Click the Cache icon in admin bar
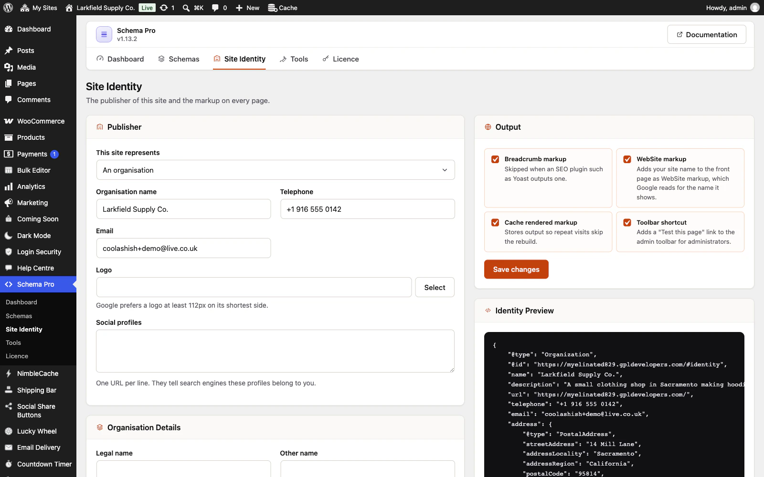 pos(272,8)
